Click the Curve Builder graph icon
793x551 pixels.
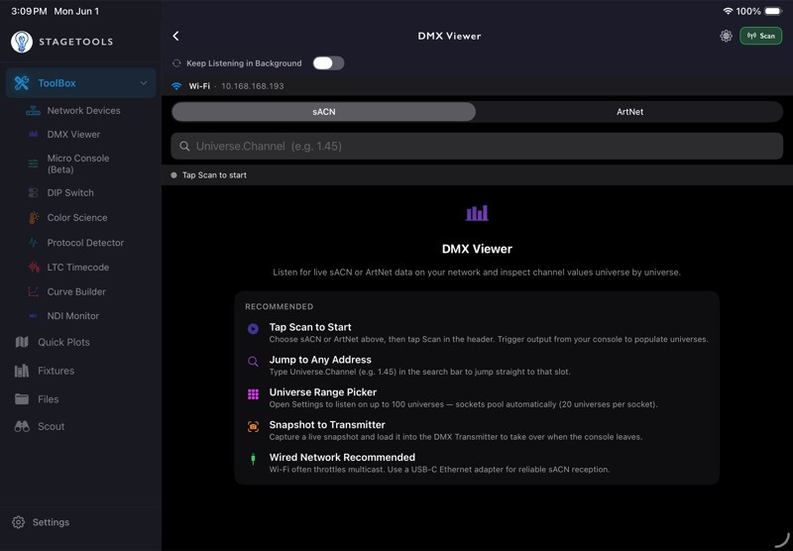pos(34,291)
